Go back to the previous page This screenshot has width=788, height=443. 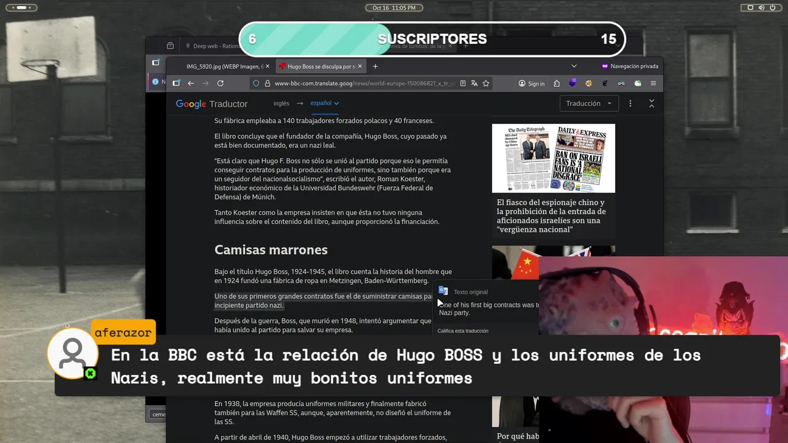point(191,83)
